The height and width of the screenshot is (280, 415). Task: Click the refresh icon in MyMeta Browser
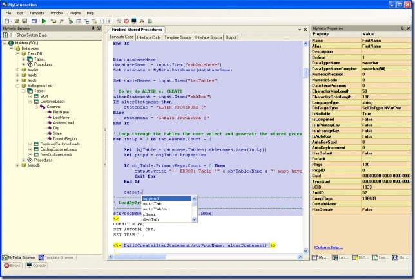(x=6, y=35)
